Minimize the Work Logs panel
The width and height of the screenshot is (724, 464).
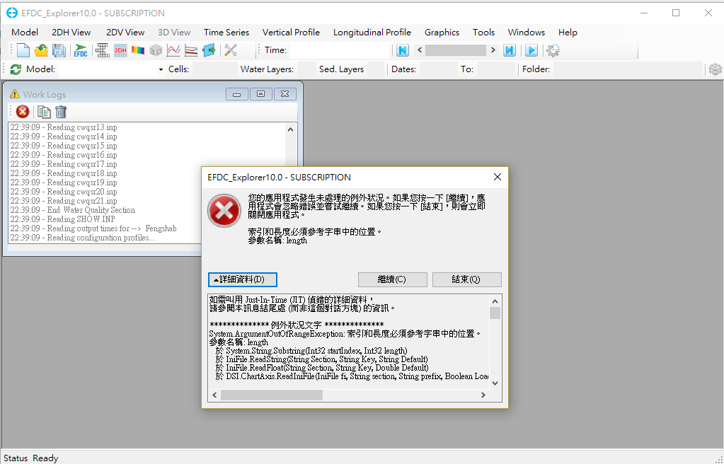[237, 94]
